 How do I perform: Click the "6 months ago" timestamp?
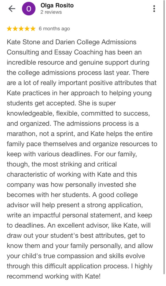pyautogui.click(x=54, y=29)
